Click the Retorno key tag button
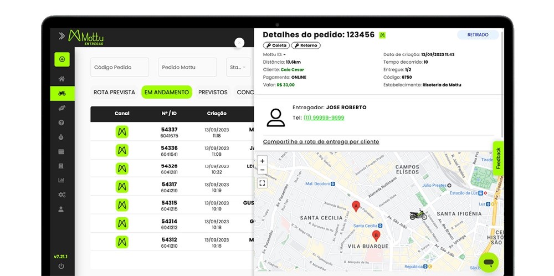 pyautogui.click(x=306, y=45)
